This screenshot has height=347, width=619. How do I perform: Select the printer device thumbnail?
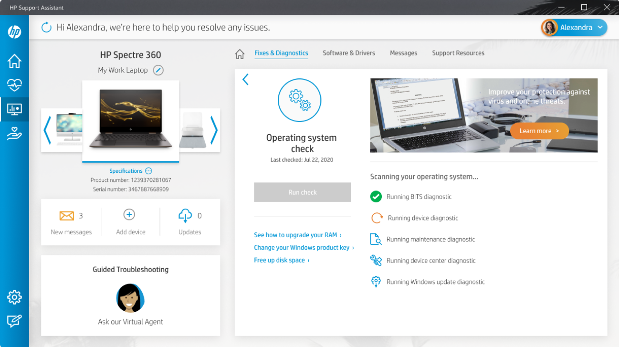pyautogui.click(x=193, y=130)
